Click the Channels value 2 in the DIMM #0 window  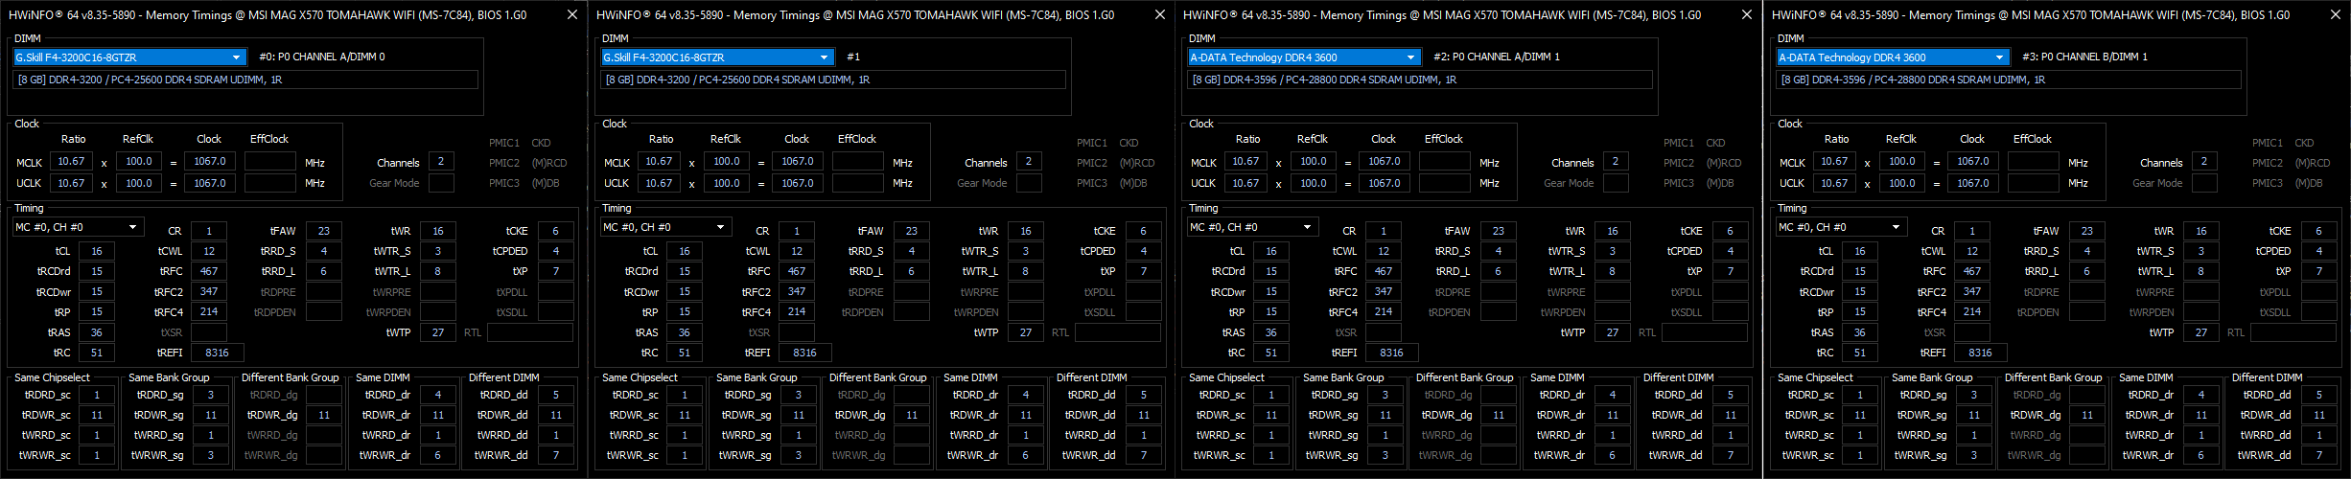pos(441,162)
